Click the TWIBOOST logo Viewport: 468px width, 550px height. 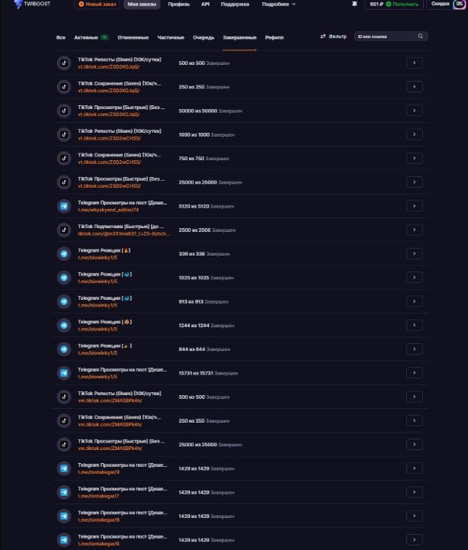click(x=32, y=5)
